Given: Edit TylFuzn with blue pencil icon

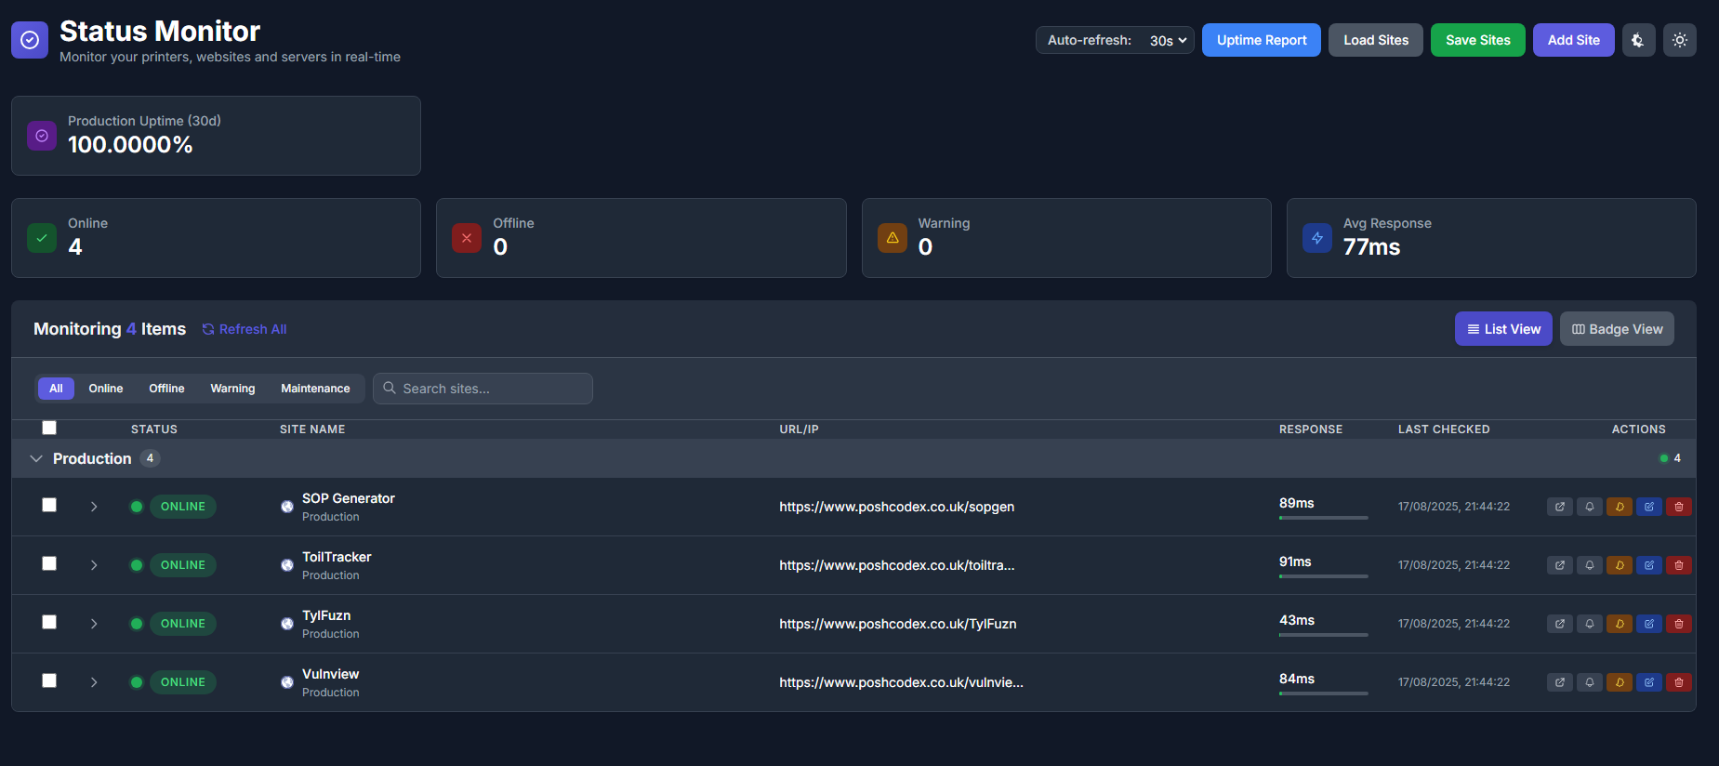Looking at the screenshot, I should [1649, 624].
